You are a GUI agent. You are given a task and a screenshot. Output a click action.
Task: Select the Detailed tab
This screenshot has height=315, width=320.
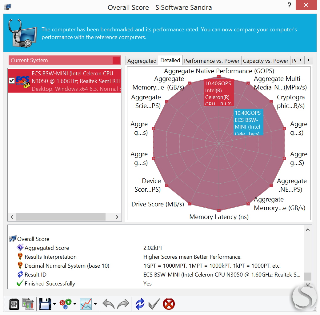pos(170,60)
